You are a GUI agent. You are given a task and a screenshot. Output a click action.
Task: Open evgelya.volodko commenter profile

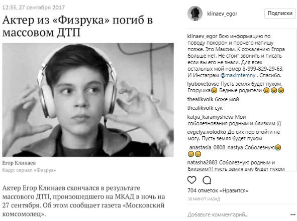coord(207,132)
